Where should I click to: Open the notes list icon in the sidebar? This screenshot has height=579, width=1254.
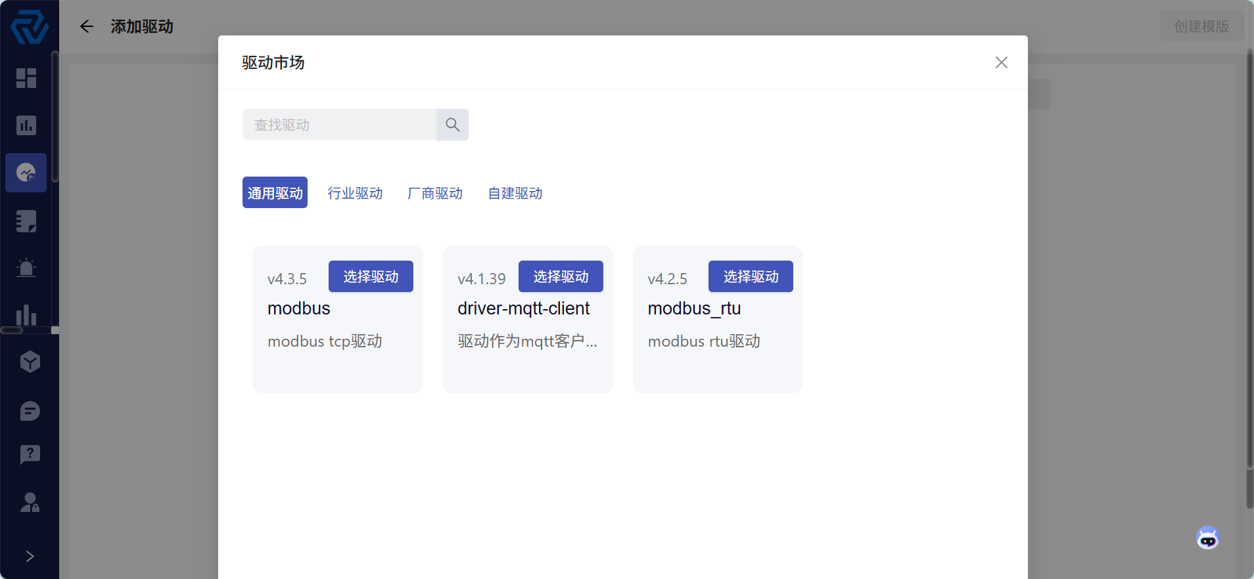pyautogui.click(x=26, y=221)
